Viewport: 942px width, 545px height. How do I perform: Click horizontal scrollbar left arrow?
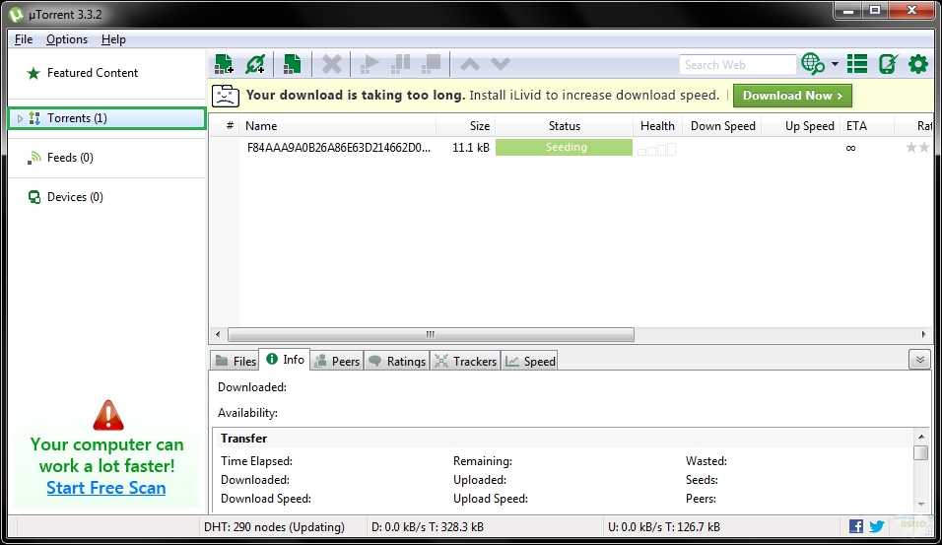tap(218, 334)
